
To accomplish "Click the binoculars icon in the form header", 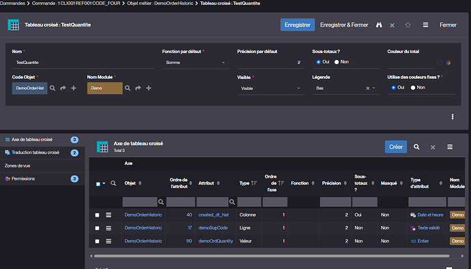I will (x=379, y=25).
